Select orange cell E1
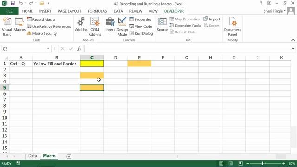 [x=139, y=64]
